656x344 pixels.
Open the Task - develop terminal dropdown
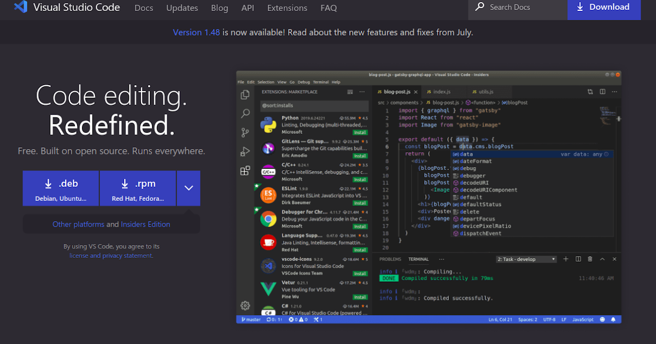[x=526, y=259]
